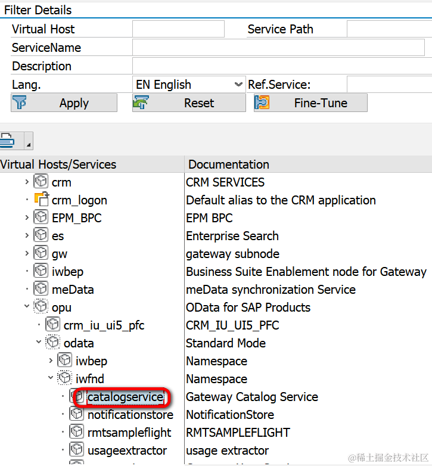This screenshot has height=466, width=432.
Task: Click 'Default alias to the CRM application'
Action: coord(281,200)
